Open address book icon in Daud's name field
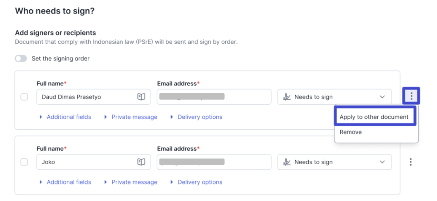437x201 pixels. coord(141,97)
